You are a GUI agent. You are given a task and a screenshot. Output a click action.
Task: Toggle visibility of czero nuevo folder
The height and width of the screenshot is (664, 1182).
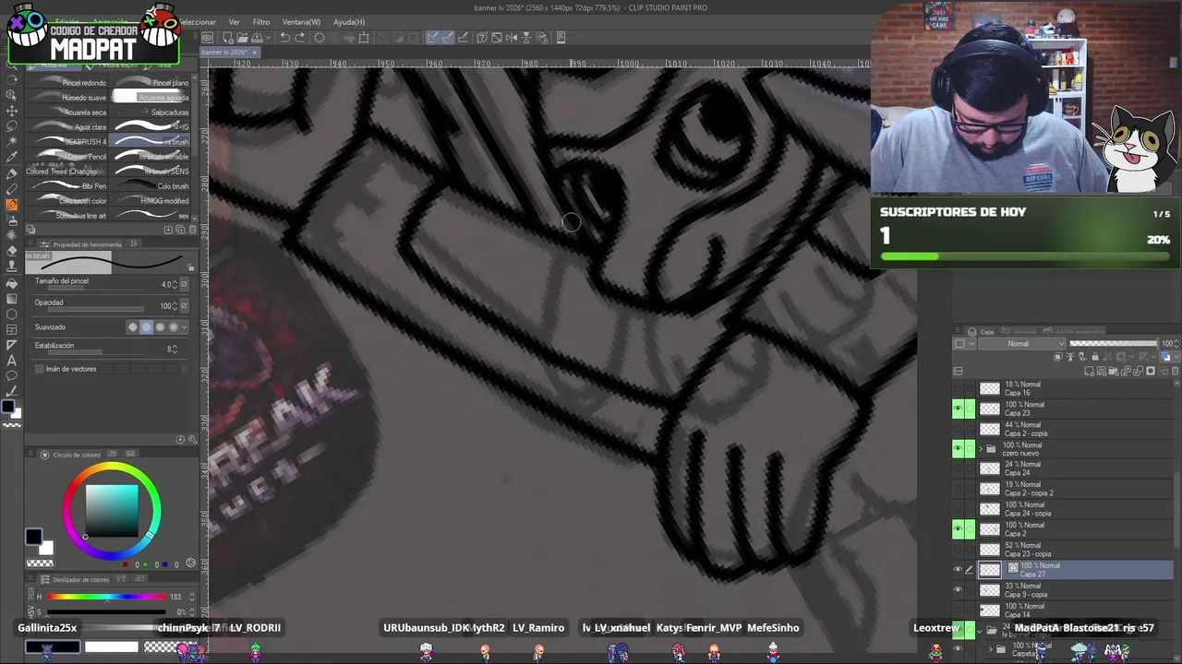[958, 449]
